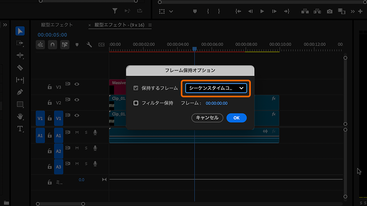Toggle A1 source patching button
The height and width of the screenshot is (206, 367).
[40, 135]
